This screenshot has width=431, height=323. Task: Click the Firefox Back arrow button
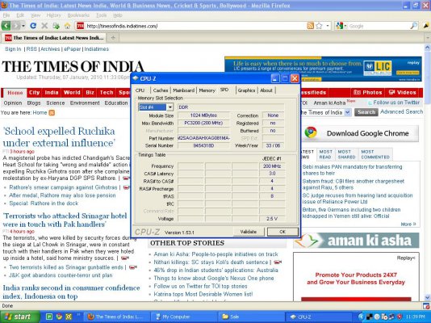6,26
